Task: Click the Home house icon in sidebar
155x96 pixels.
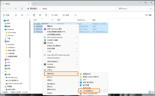Action: tap(6, 24)
